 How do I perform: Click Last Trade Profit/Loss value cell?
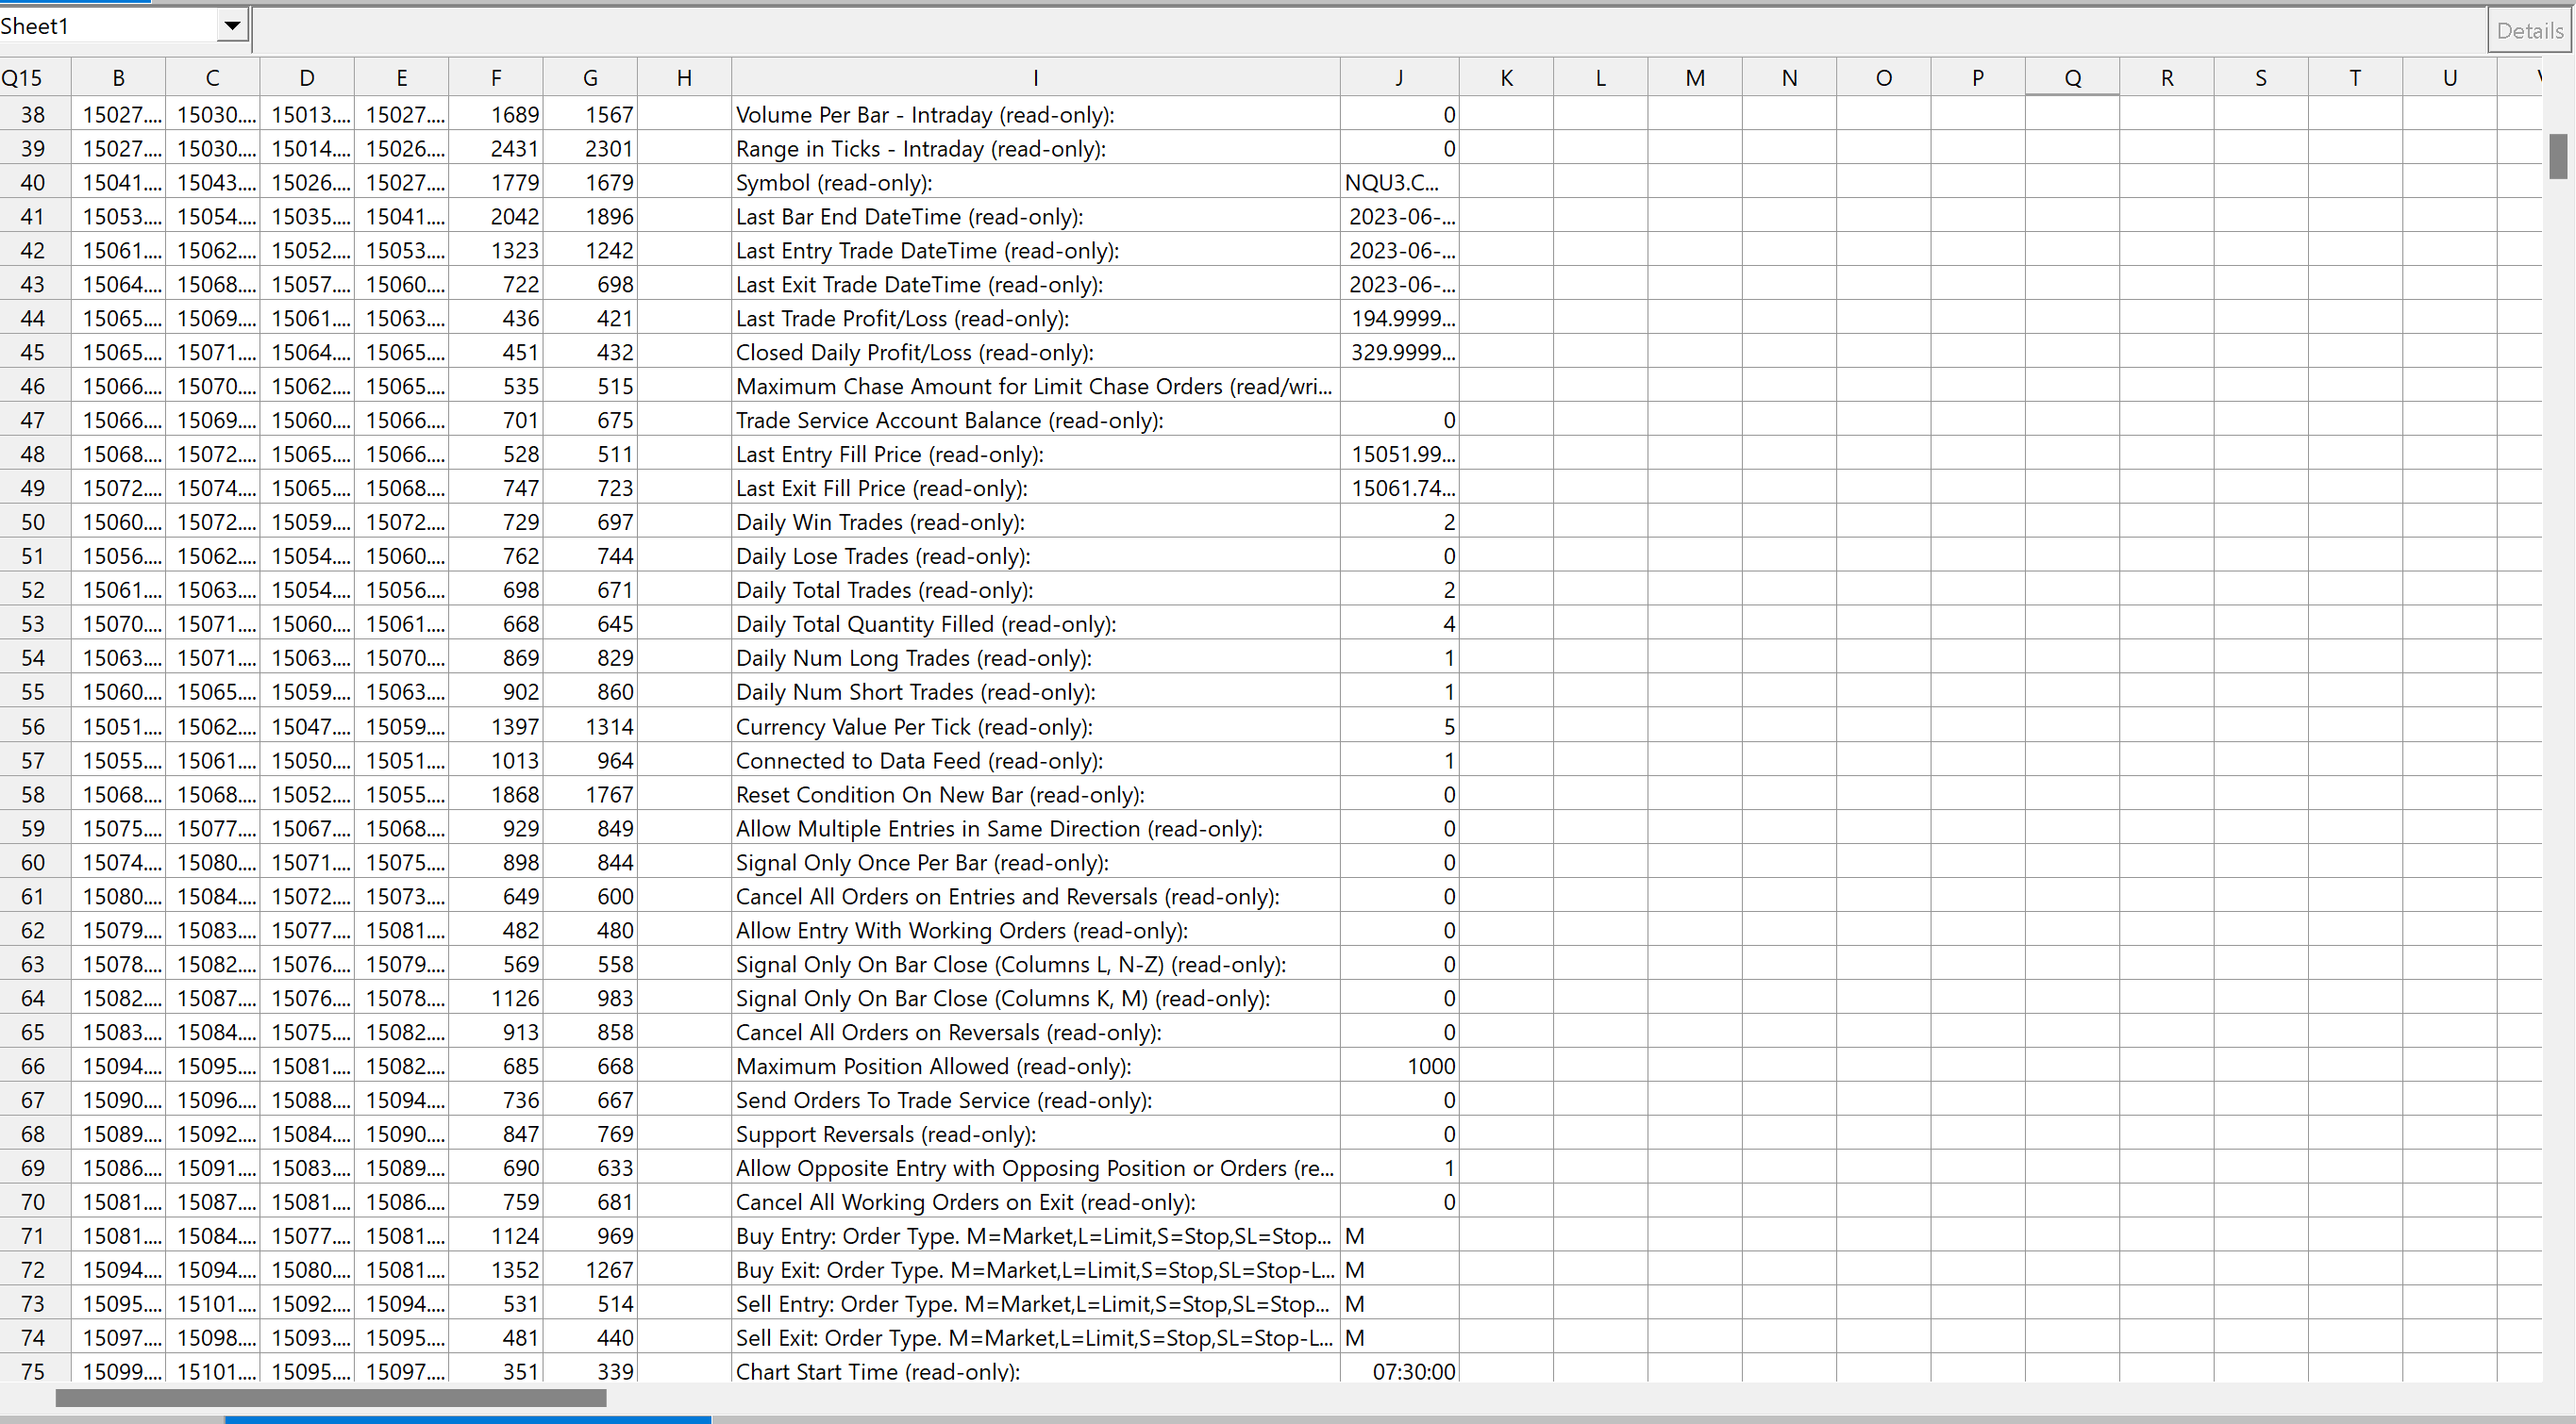click(x=1399, y=319)
